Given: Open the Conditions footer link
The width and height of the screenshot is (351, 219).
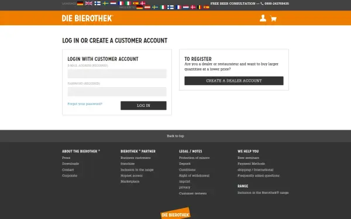Looking at the screenshot, I should pyautogui.click(x=187, y=169).
